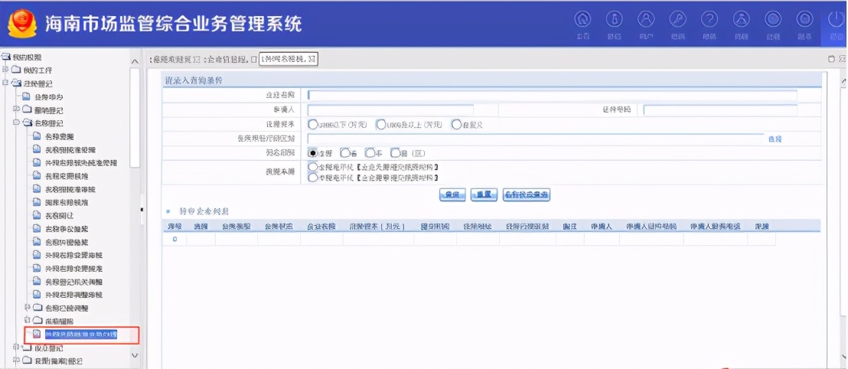Select the upper radio of the two stacked options

click(x=312, y=167)
